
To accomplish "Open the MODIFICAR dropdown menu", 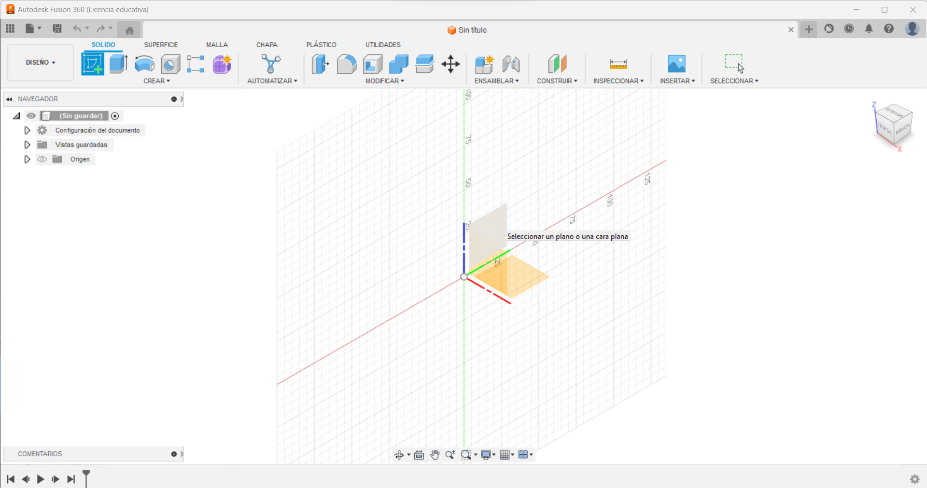I will [385, 81].
